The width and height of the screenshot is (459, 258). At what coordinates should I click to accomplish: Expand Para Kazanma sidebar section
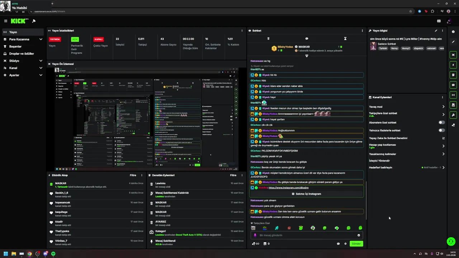tap(41, 39)
